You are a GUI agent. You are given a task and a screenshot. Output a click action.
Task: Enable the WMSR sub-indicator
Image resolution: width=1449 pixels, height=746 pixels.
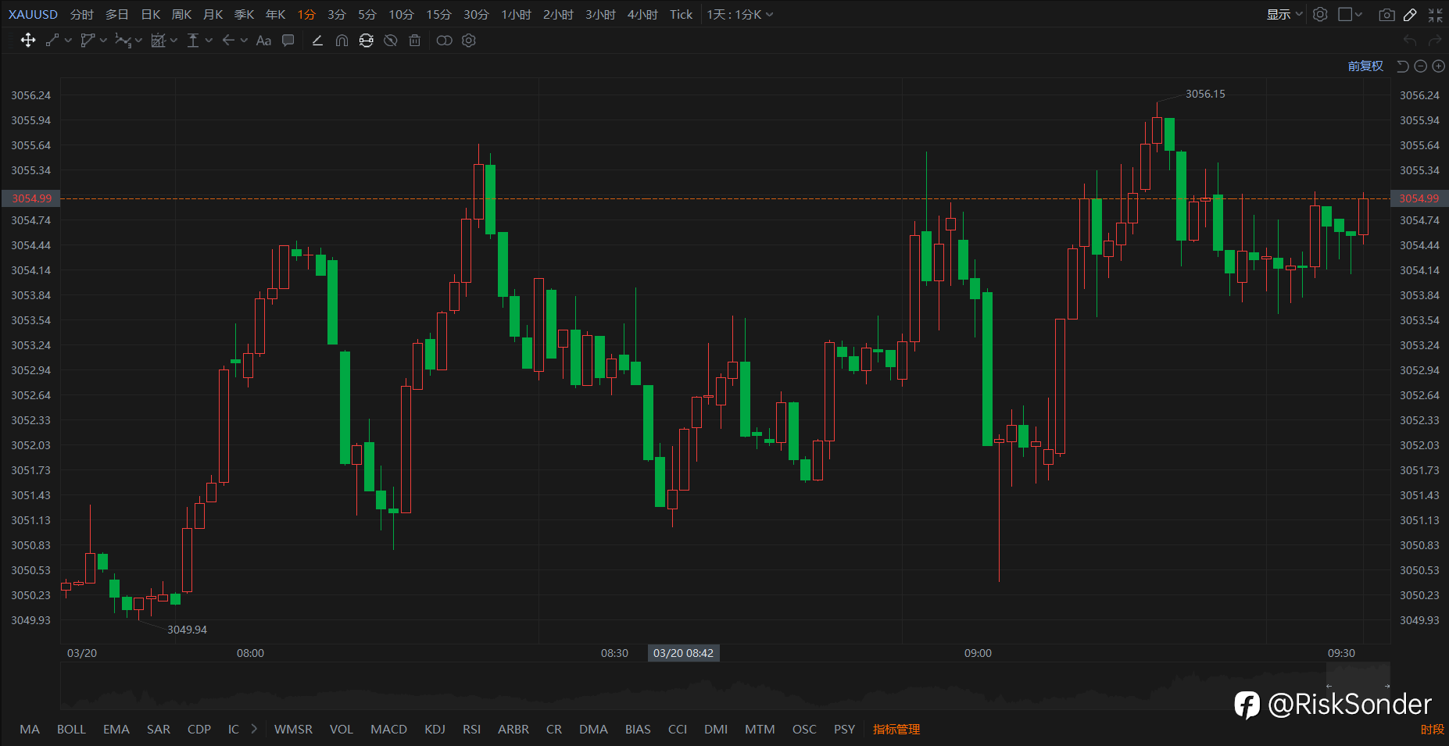tap(293, 729)
